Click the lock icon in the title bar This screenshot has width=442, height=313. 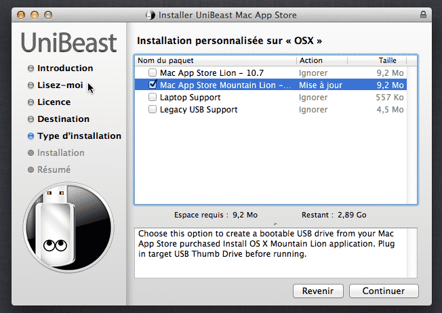425,14
